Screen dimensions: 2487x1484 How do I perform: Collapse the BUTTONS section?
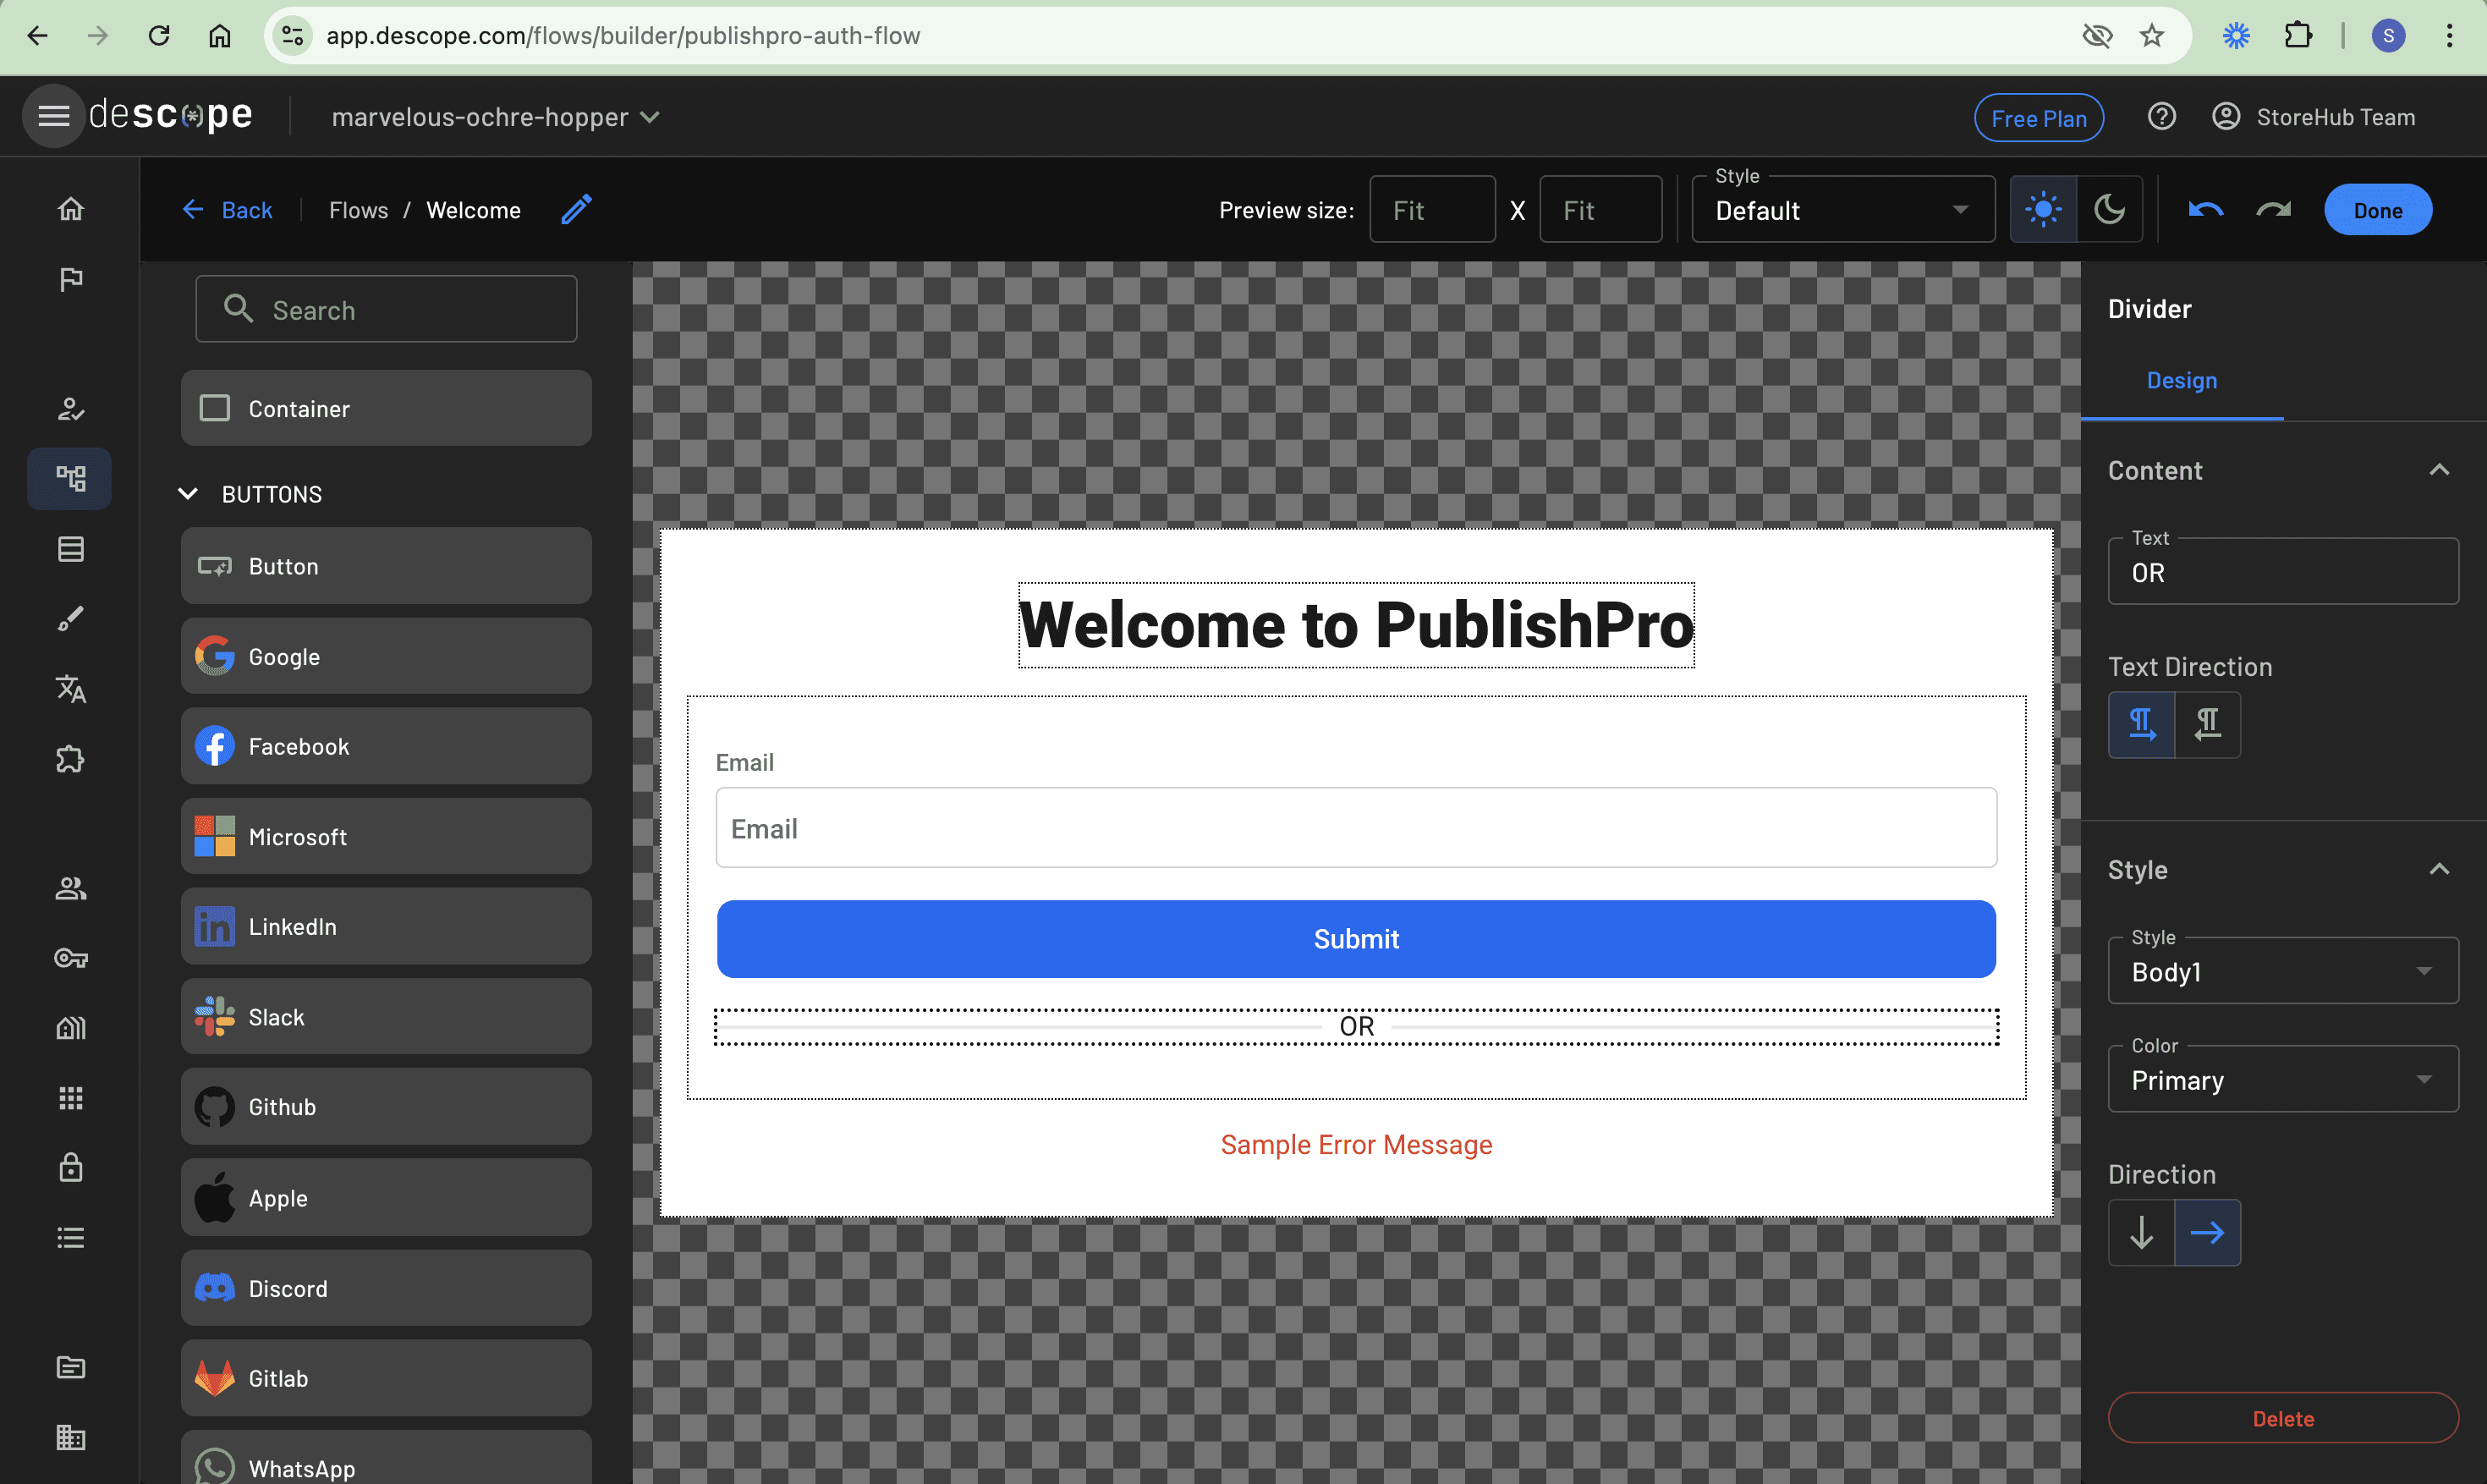pos(188,494)
